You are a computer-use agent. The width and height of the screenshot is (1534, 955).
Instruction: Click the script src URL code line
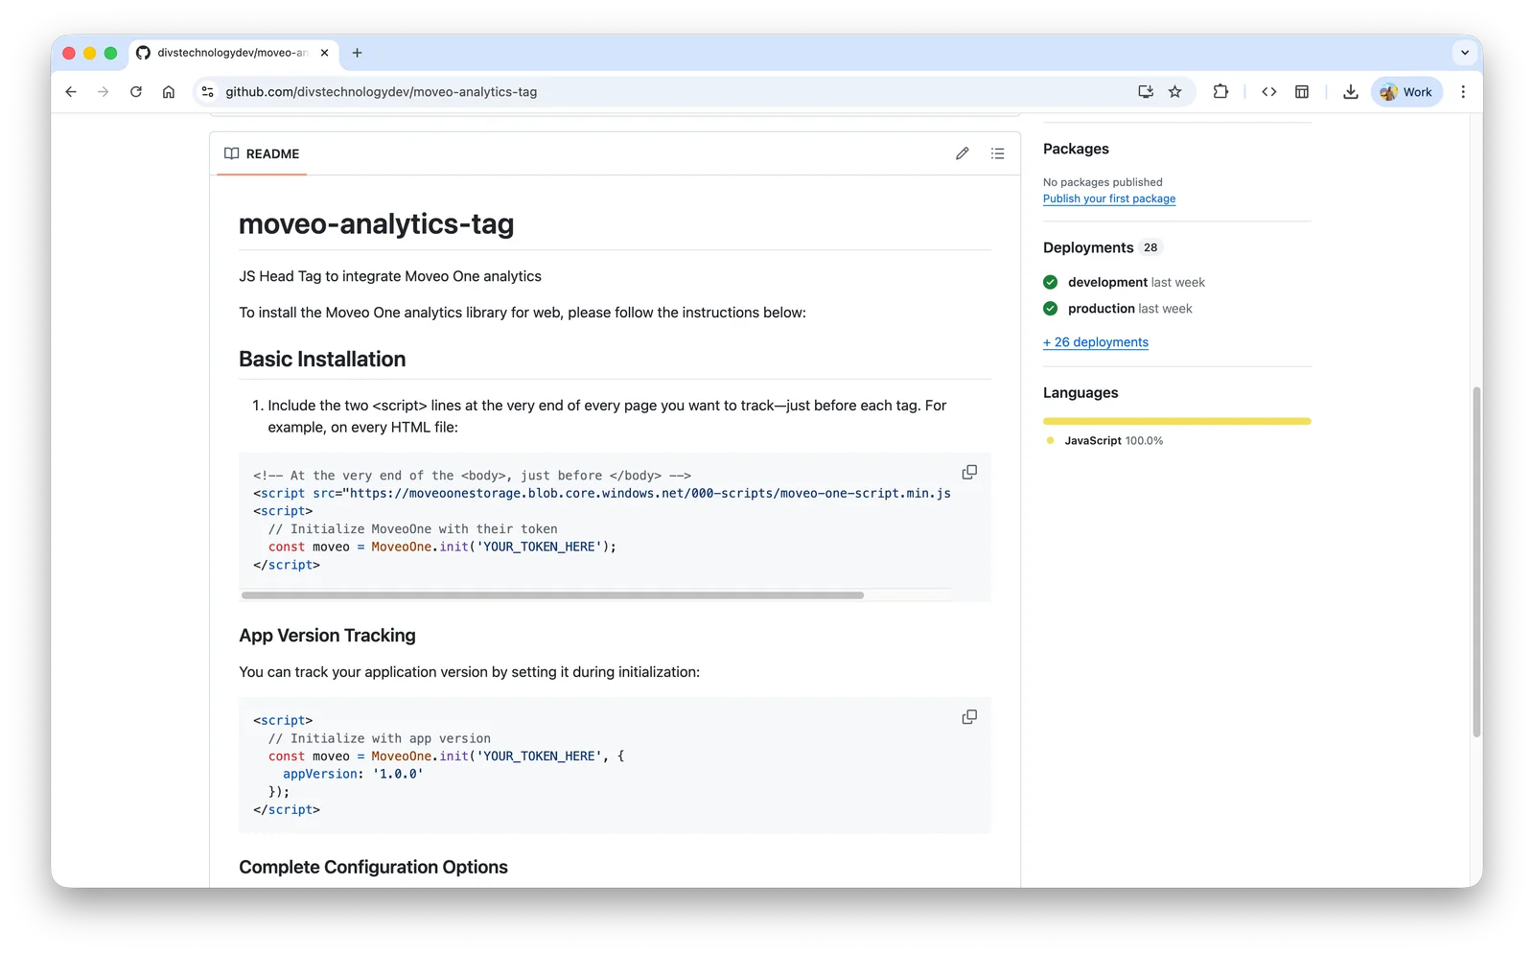click(x=602, y=493)
